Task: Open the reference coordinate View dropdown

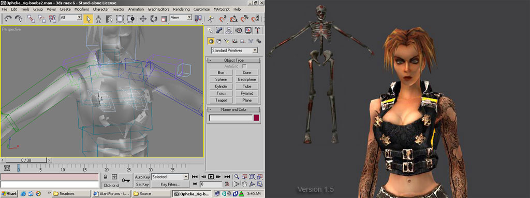Action: 181,17
